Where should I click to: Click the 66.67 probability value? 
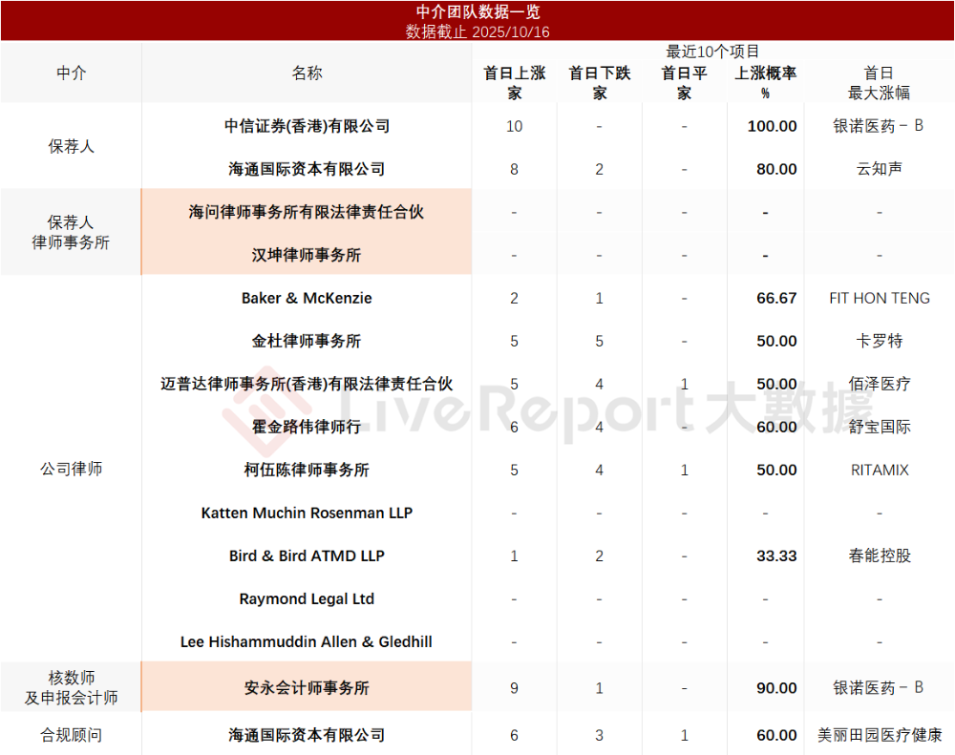[x=776, y=298]
